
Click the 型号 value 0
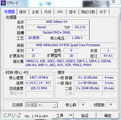tap(71, 50)
